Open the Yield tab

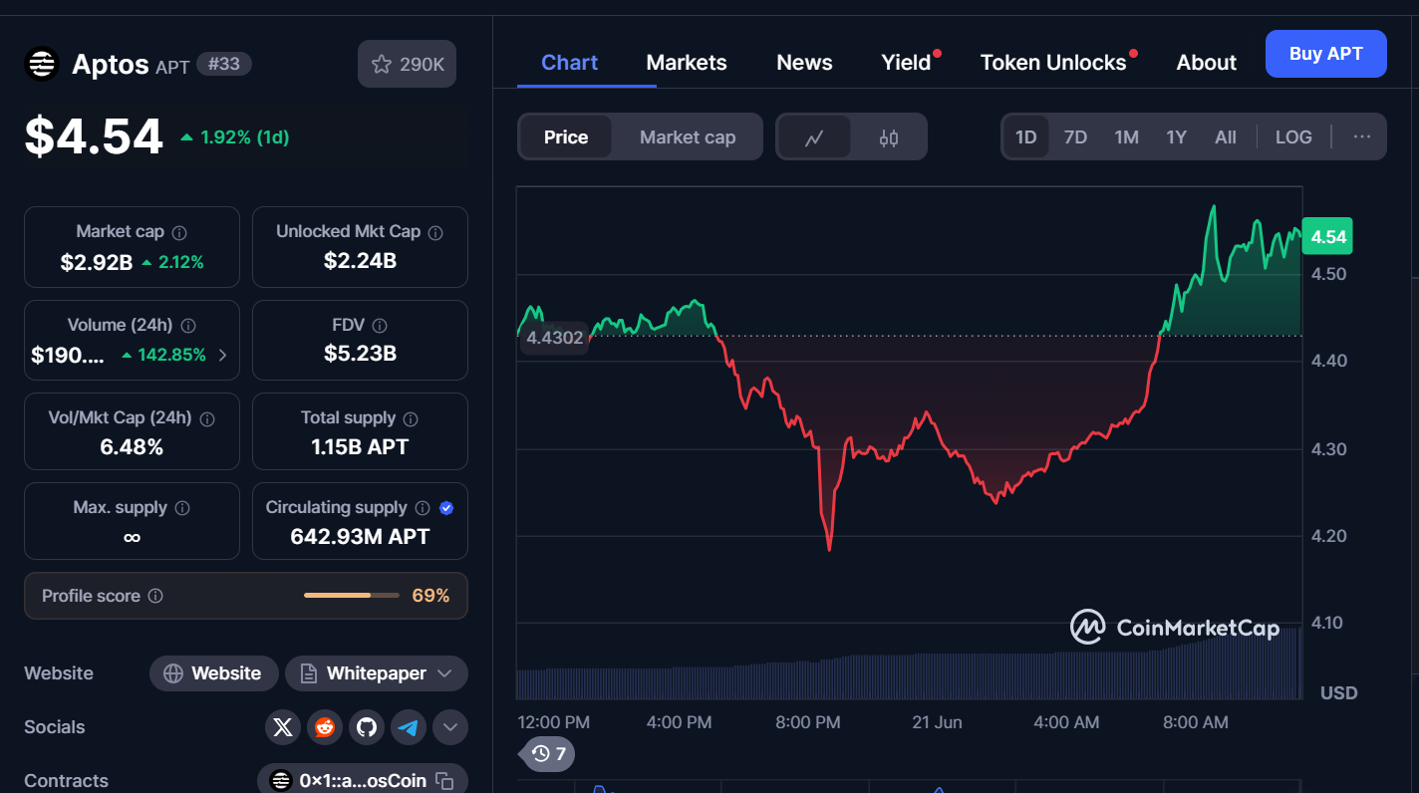coord(907,62)
